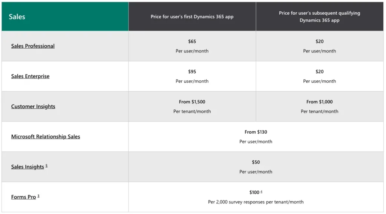Click footnote 5 beside Sales Insights

[46, 166]
